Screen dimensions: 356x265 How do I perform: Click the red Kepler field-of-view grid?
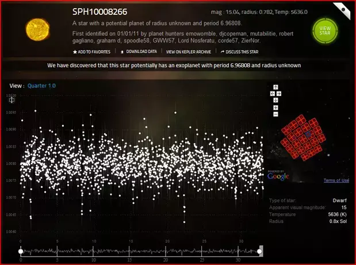pos(303,137)
